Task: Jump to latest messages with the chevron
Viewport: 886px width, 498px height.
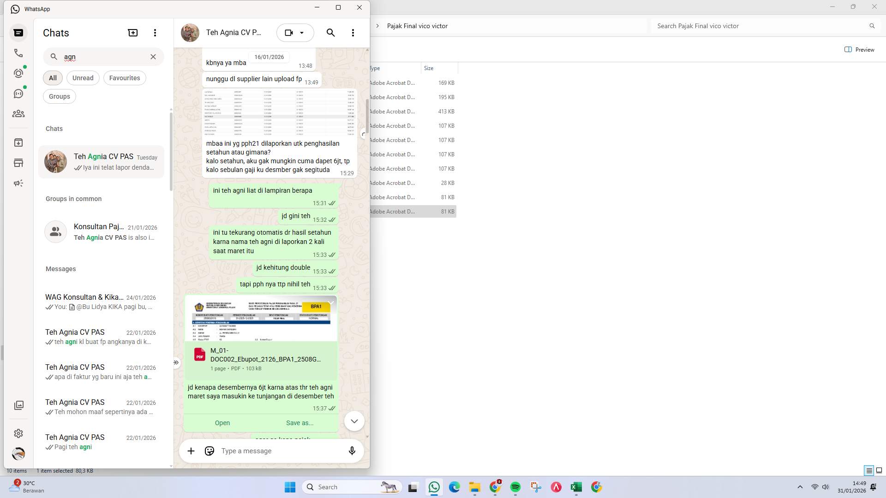Action: coord(354,421)
